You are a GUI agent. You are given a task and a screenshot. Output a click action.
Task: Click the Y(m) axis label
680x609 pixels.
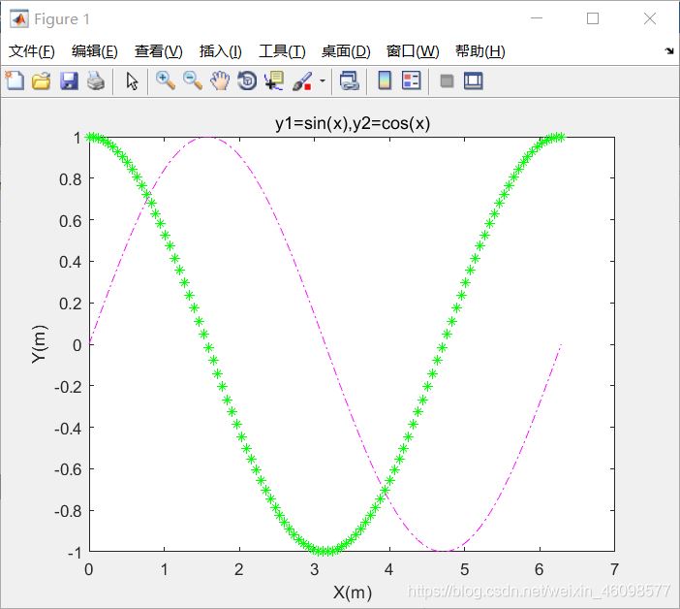coord(40,344)
